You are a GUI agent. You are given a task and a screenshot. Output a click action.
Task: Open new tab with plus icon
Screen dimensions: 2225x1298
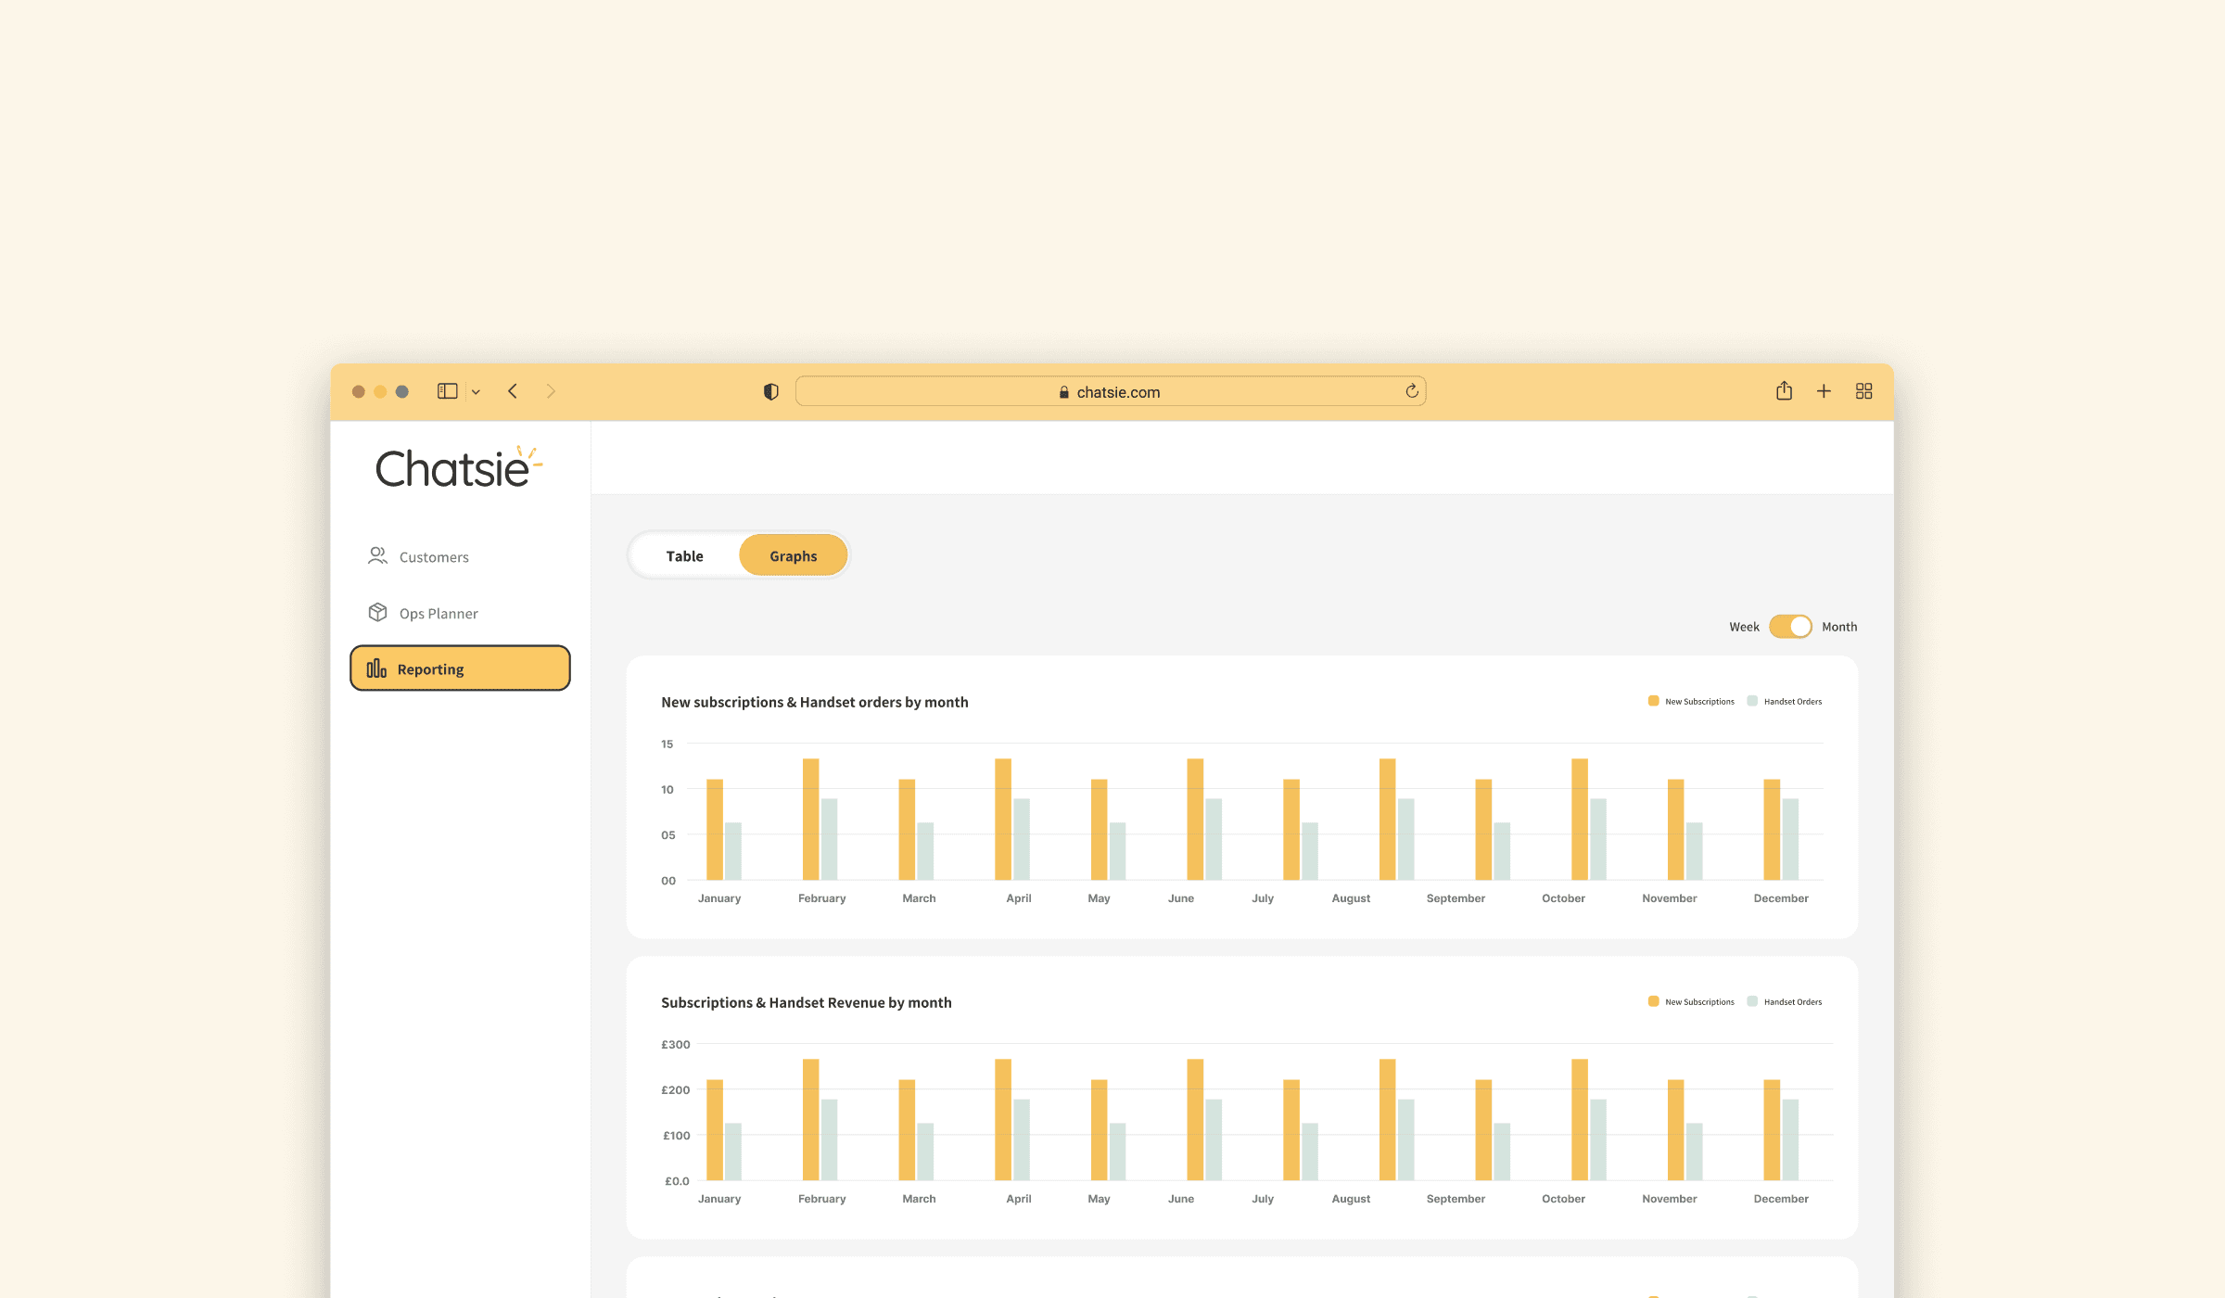(1824, 391)
